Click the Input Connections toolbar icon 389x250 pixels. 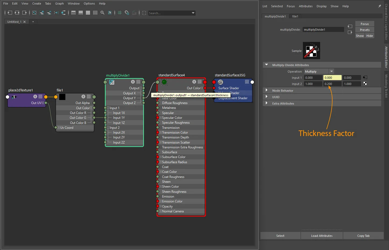click(10, 13)
